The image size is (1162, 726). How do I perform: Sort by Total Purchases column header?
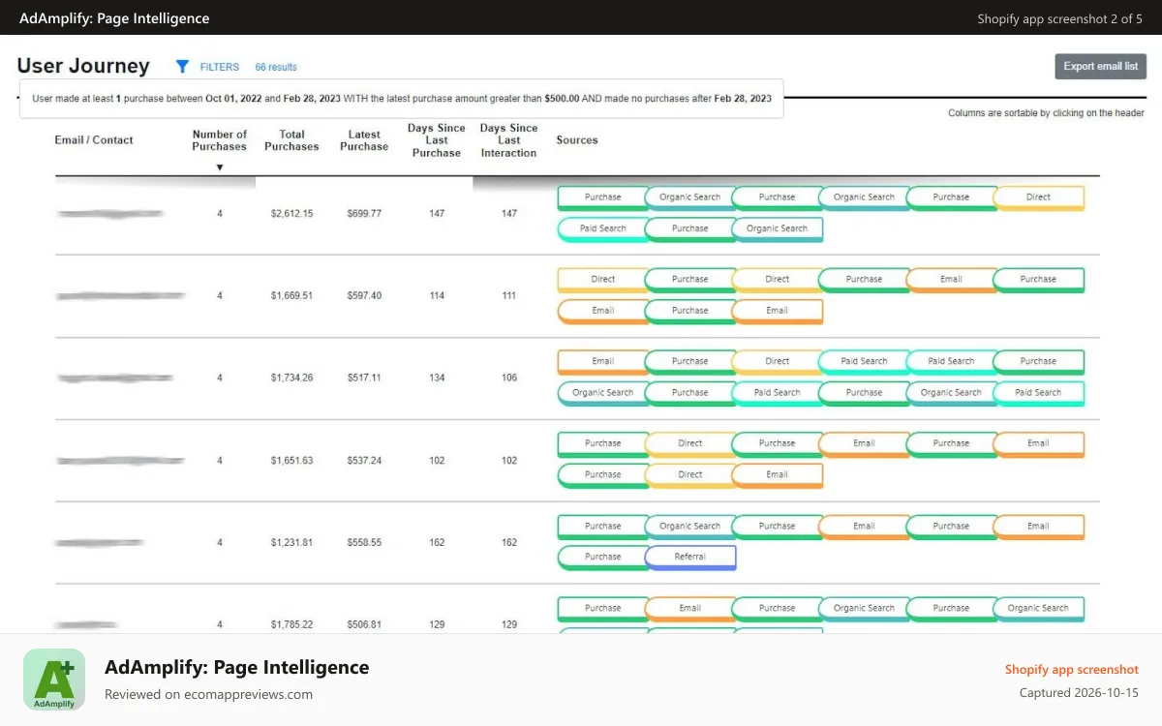(291, 140)
